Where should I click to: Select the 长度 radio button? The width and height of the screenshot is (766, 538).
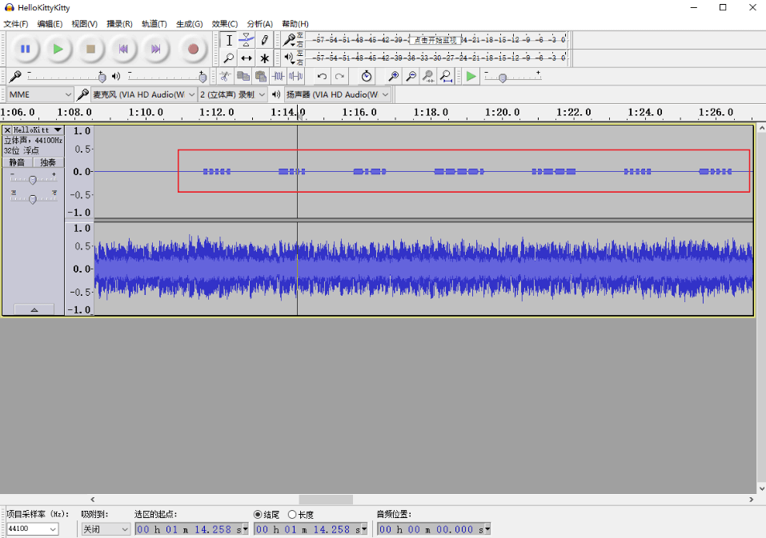[292, 515]
